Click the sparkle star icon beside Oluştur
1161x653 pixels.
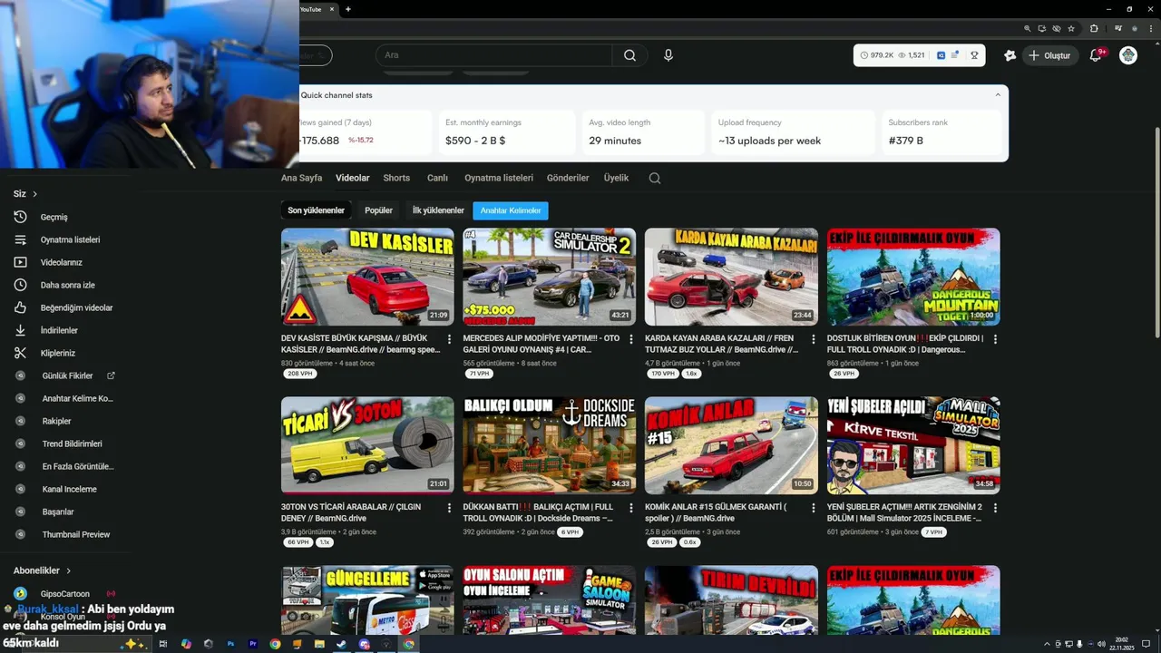click(1010, 55)
